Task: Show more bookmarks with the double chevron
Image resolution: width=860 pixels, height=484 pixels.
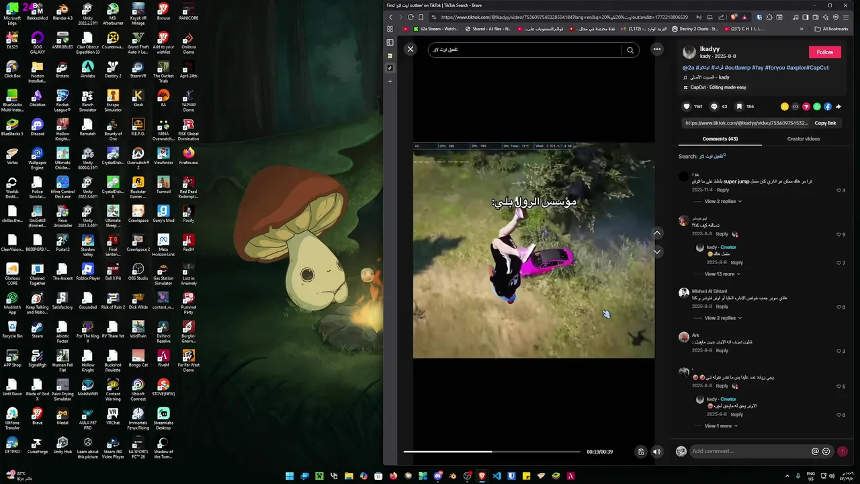Action: 801,29
